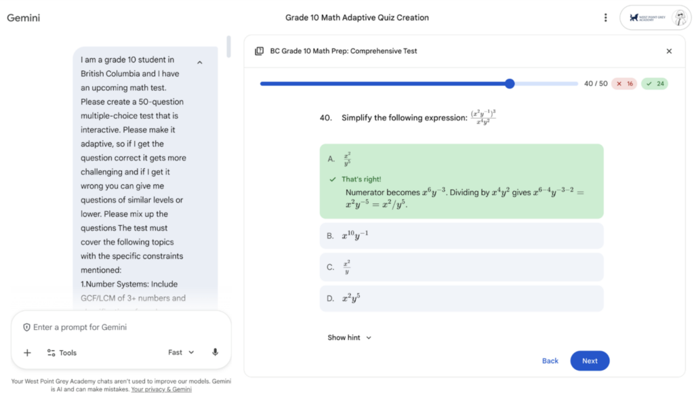Screen dimensions: 694x397
Task: Select answer option D
Action: 461,298
